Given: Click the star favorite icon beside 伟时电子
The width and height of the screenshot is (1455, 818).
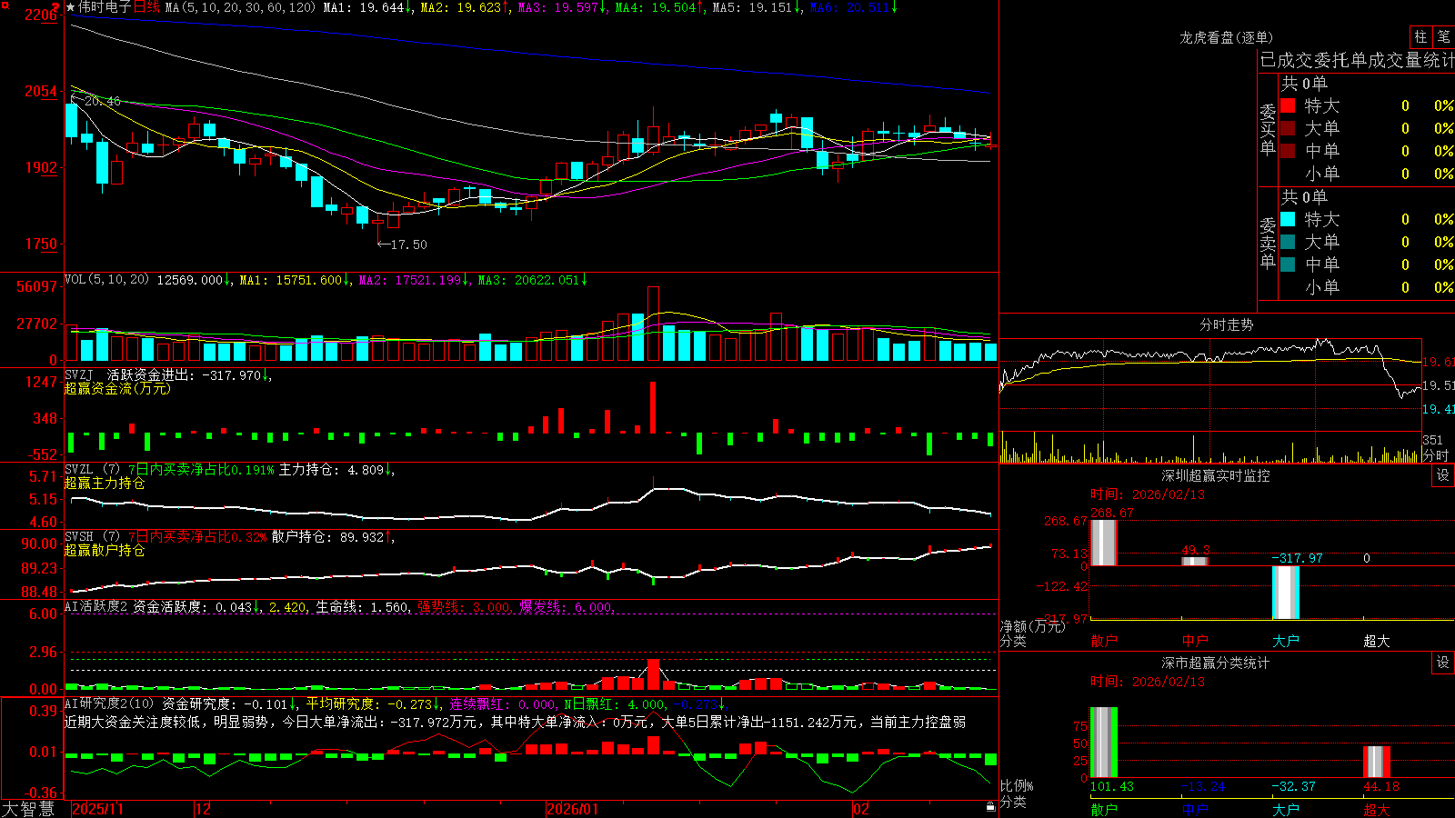Looking at the screenshot, I should click(x=71, y=7).
